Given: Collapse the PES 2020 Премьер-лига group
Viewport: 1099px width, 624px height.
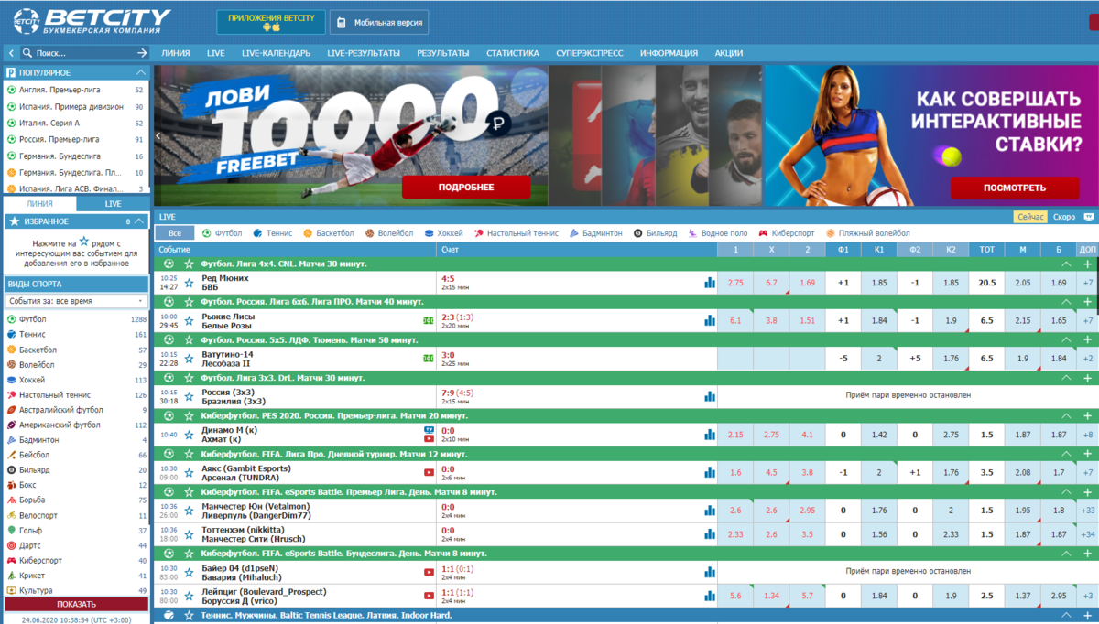Looking at the screenshot, I should [x=1064, y=415].
